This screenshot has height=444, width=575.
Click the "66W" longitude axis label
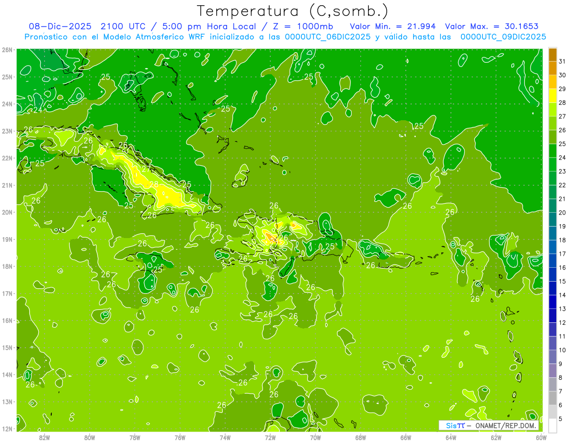[406, 437]
